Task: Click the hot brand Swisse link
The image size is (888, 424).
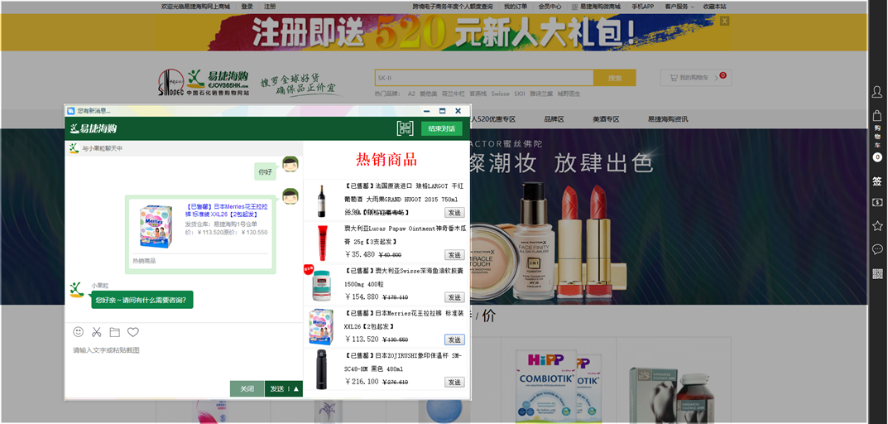Action: [500, 94]
